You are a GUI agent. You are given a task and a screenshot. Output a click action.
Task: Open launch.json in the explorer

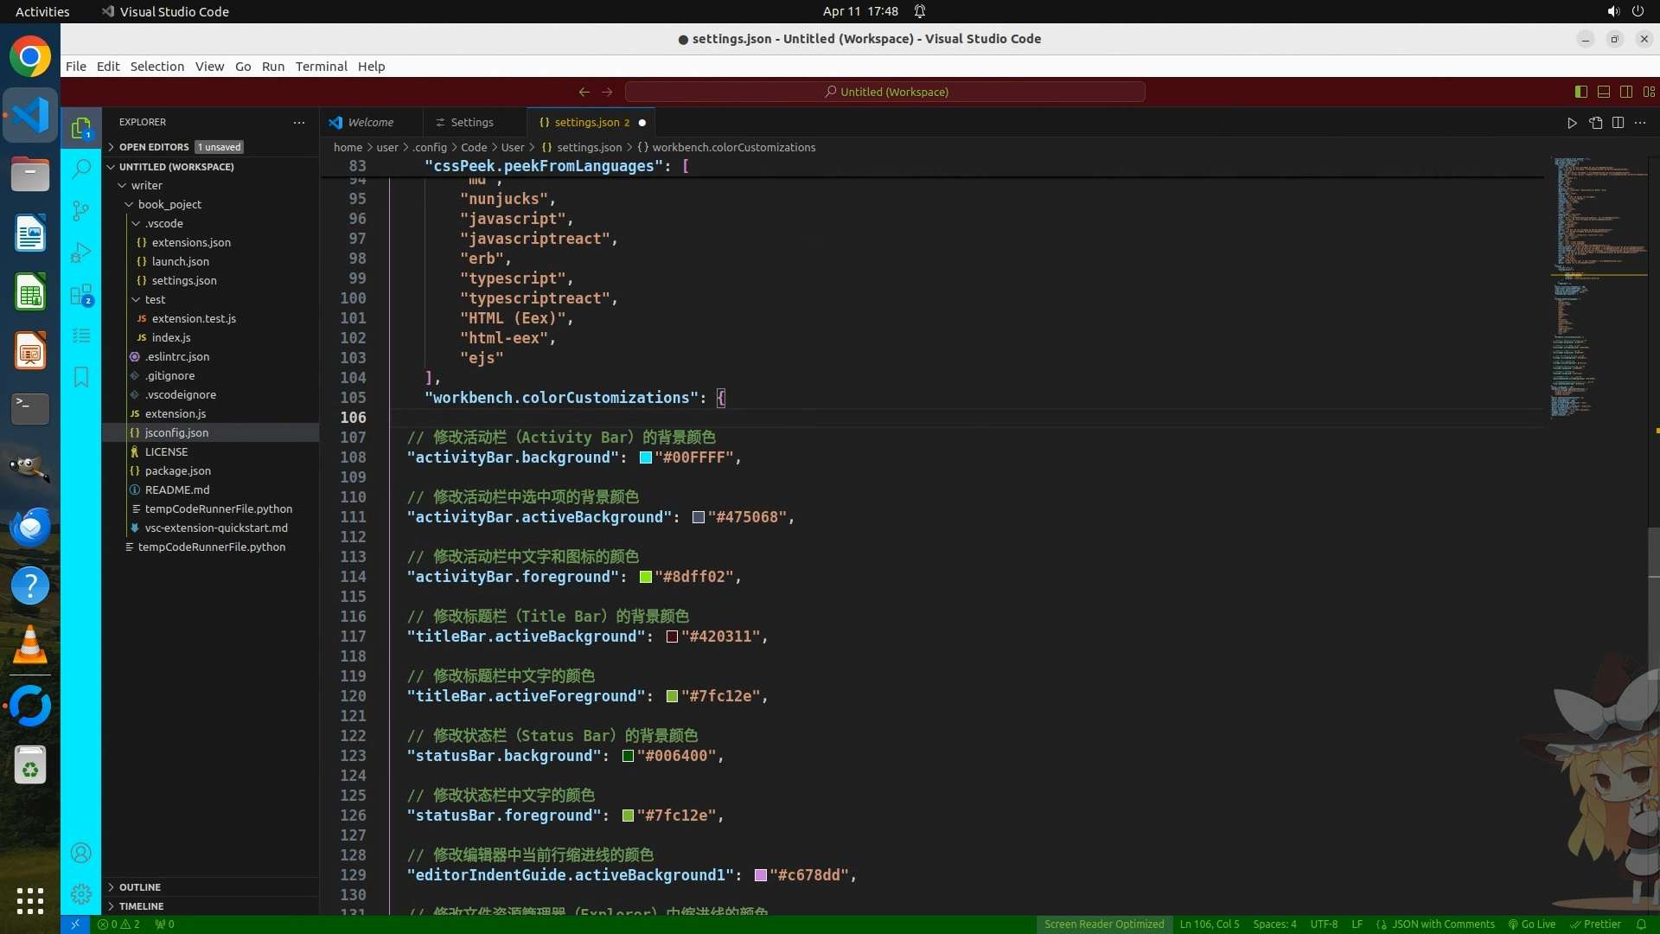(x=180, y=261)
